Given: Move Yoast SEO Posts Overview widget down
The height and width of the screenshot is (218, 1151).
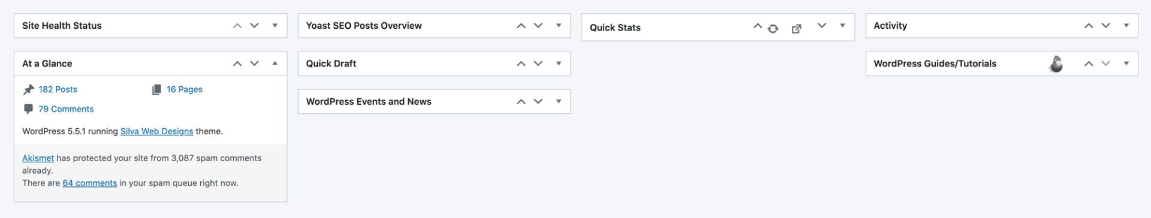Looking at the screenshot, I should [x=538, y=26].
